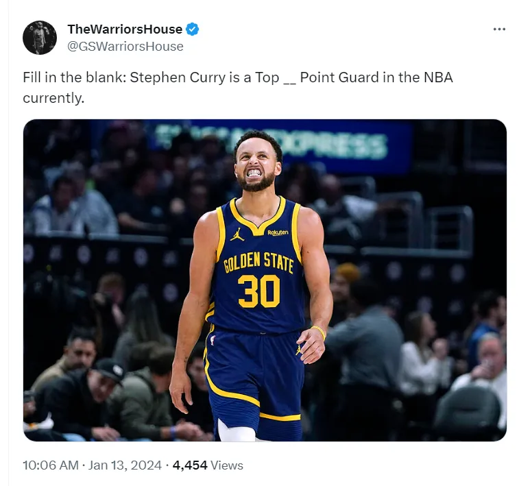Open the three-dot more options menu
The height and width of the screenshot is (486, 519).
(x=499, y=29)
